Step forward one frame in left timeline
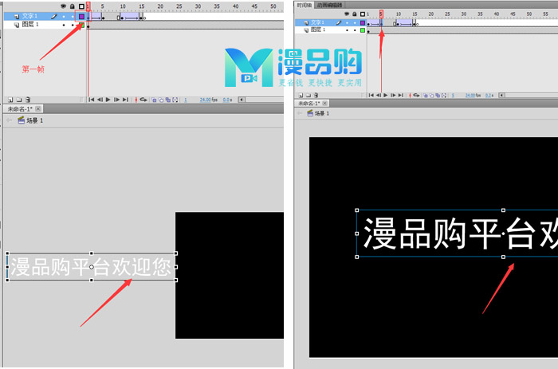558x369 pixels. point(116,100)
